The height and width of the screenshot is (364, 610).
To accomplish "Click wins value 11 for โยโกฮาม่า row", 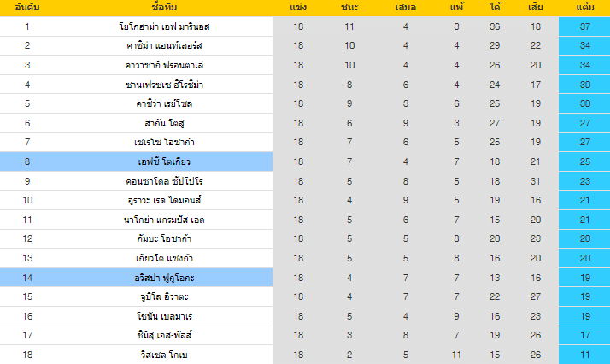I will point(349,26).
